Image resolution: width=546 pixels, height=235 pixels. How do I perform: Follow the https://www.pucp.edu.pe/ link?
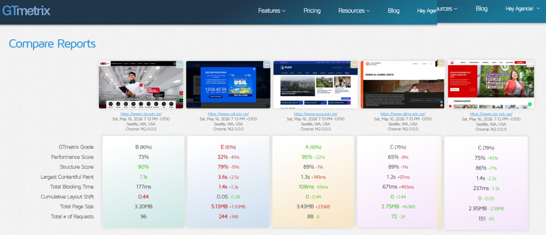tap(316, 114)
